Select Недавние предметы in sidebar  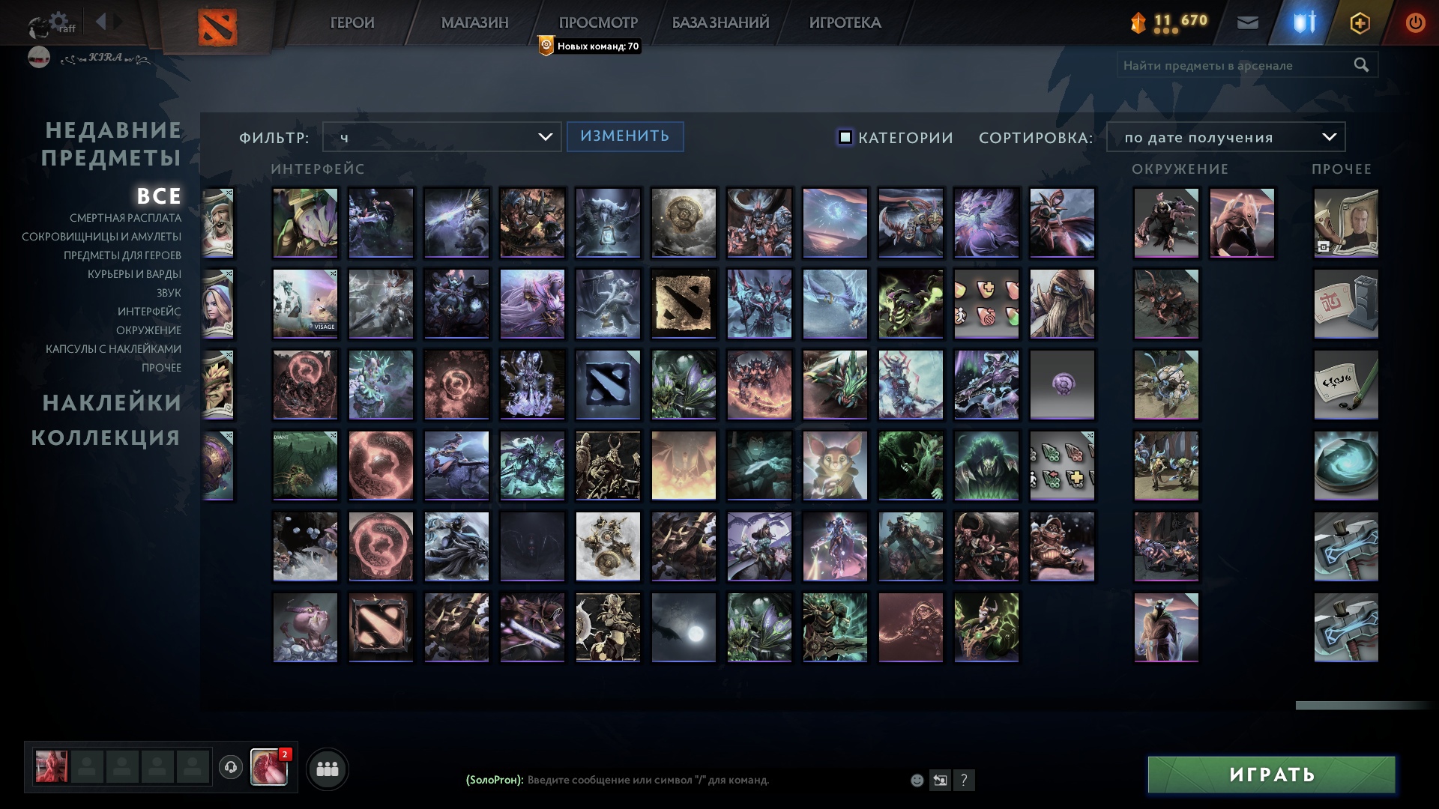[112, 144]
